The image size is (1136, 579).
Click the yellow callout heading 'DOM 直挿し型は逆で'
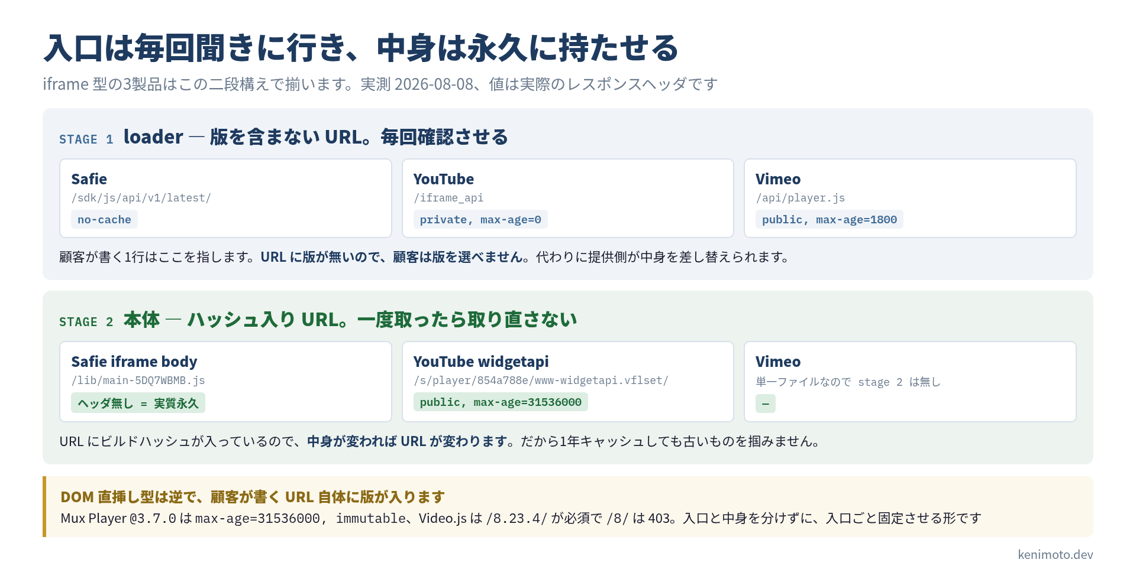tap(253, 497)
